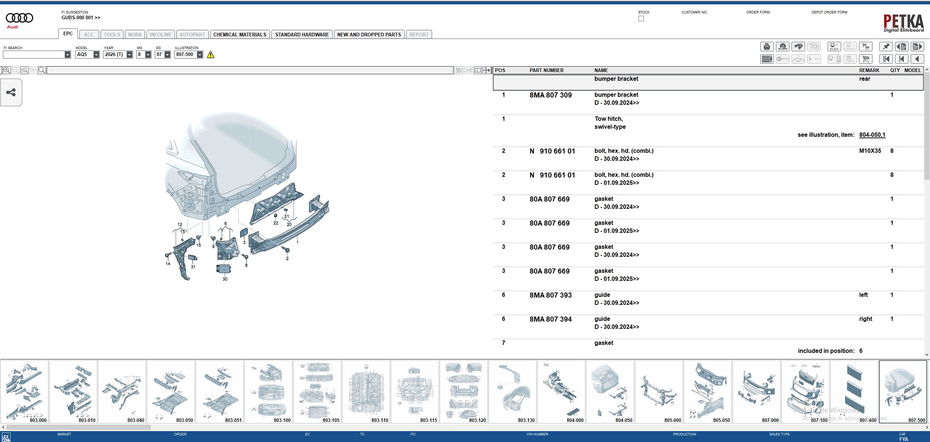Click the pushpin icon

[886, 47]
